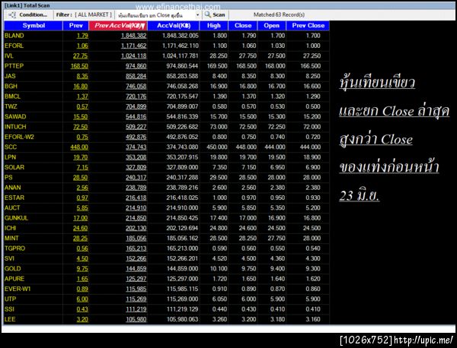The width and height of the screenshot is (457, 348).
Task: Click the Matched 63 Record(s) status text
Action: 280,14
